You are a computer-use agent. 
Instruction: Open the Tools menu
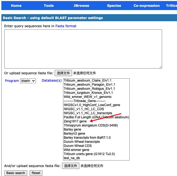click(49, 5)
